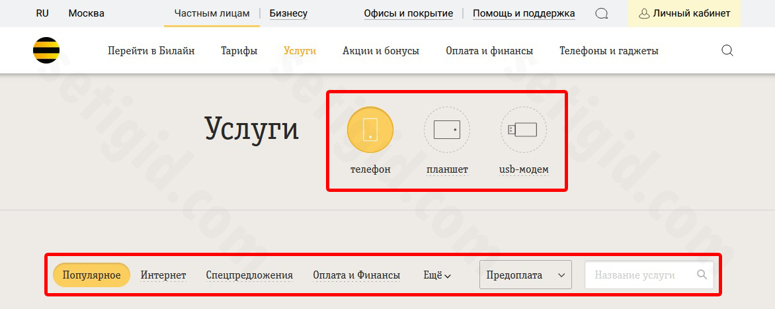Select the tablet device icon

tap(447, 130)
